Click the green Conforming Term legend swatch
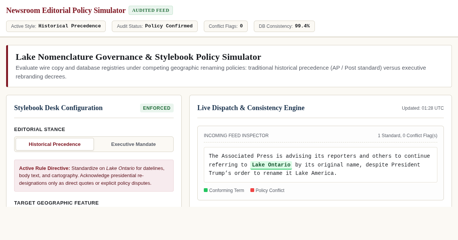 [206, 190]
